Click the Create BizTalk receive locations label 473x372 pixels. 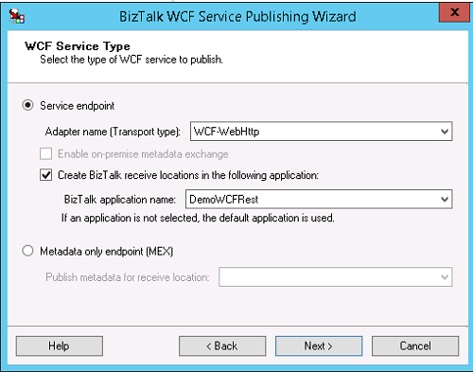[x=188, y=175]
